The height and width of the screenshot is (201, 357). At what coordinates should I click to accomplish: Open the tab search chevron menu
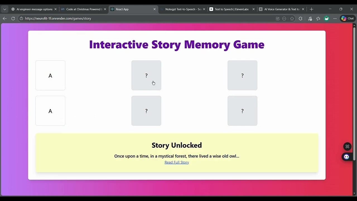tap(4, 9)
